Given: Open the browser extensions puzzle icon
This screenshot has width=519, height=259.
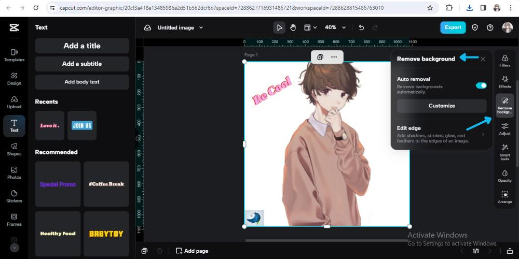Looking at the screenshot, I should tap(449, 8).
